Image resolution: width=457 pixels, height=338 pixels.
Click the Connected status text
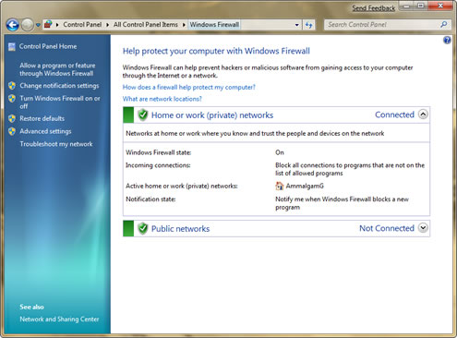pos(394,115)
